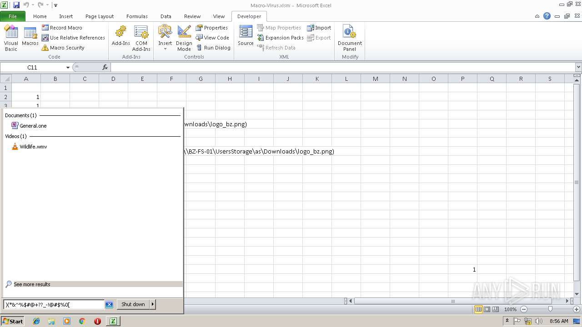582x327 pixels.
Task: Click See more results
Action: coord(32,284)
